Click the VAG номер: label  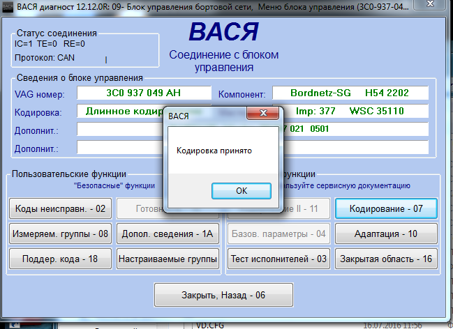[40, 94]
